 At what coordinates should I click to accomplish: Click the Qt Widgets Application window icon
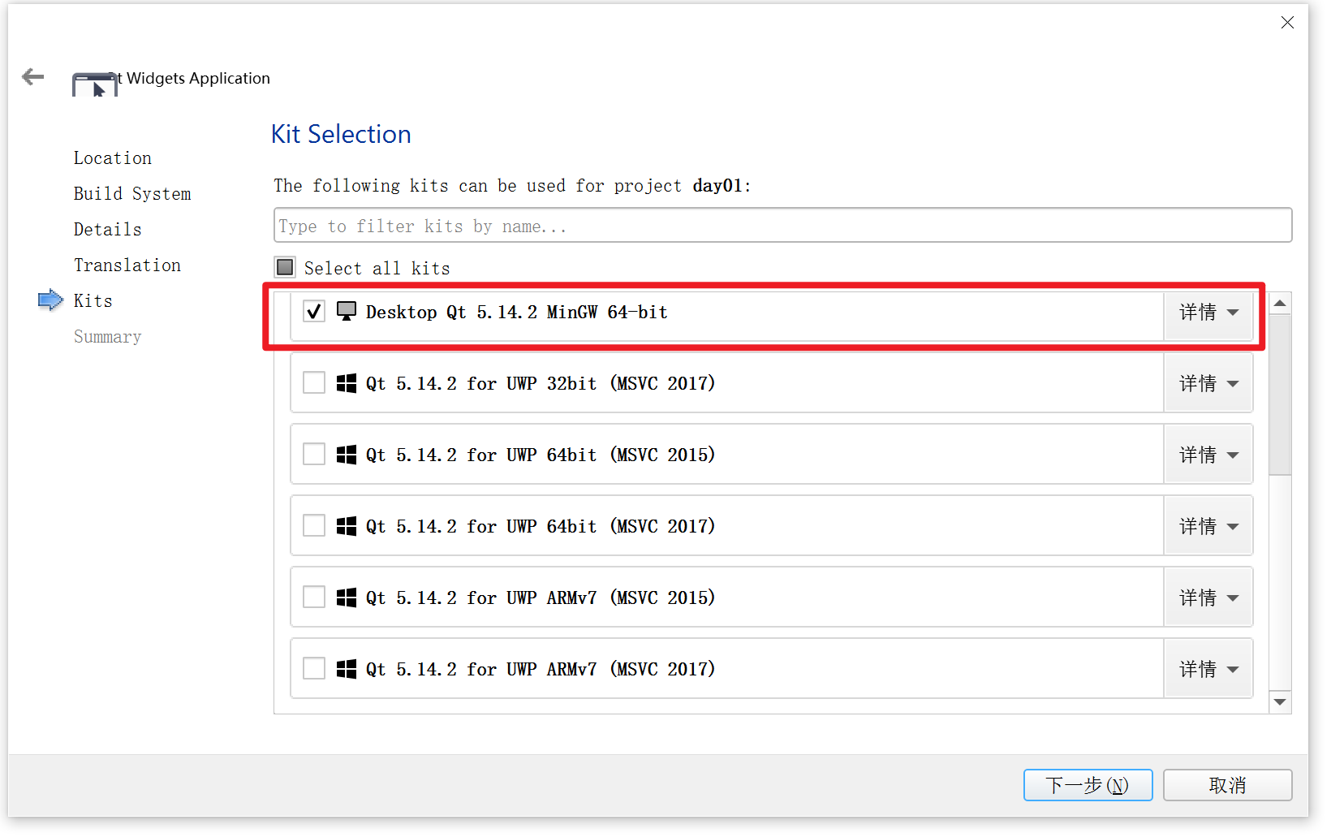pyautogui.click(x=94, y=84)
